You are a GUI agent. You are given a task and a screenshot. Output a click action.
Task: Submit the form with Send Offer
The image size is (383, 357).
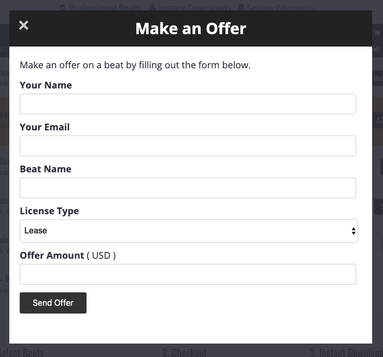click(x=53, y=303)
